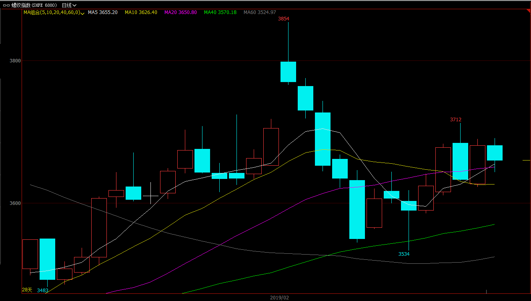Select the MA20 3650.80 legend value
The width and height of the screenshot is (531, 301).
point(180,13)
